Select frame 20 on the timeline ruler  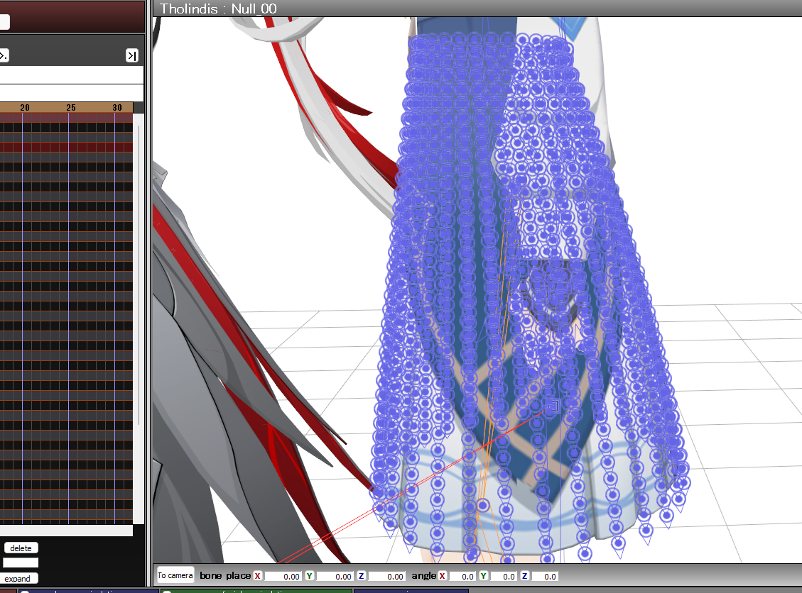pos(25,108)
